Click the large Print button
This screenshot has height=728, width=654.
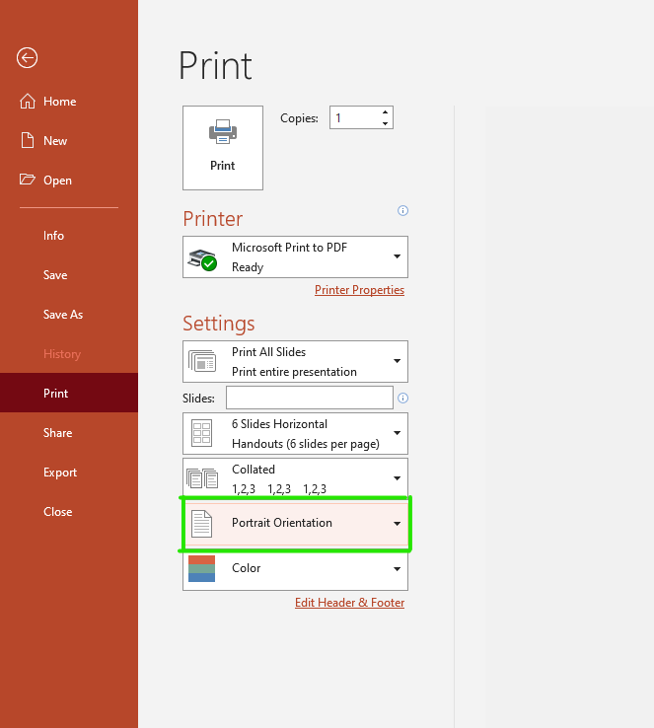pyautogui.click(x=223, y=148)
